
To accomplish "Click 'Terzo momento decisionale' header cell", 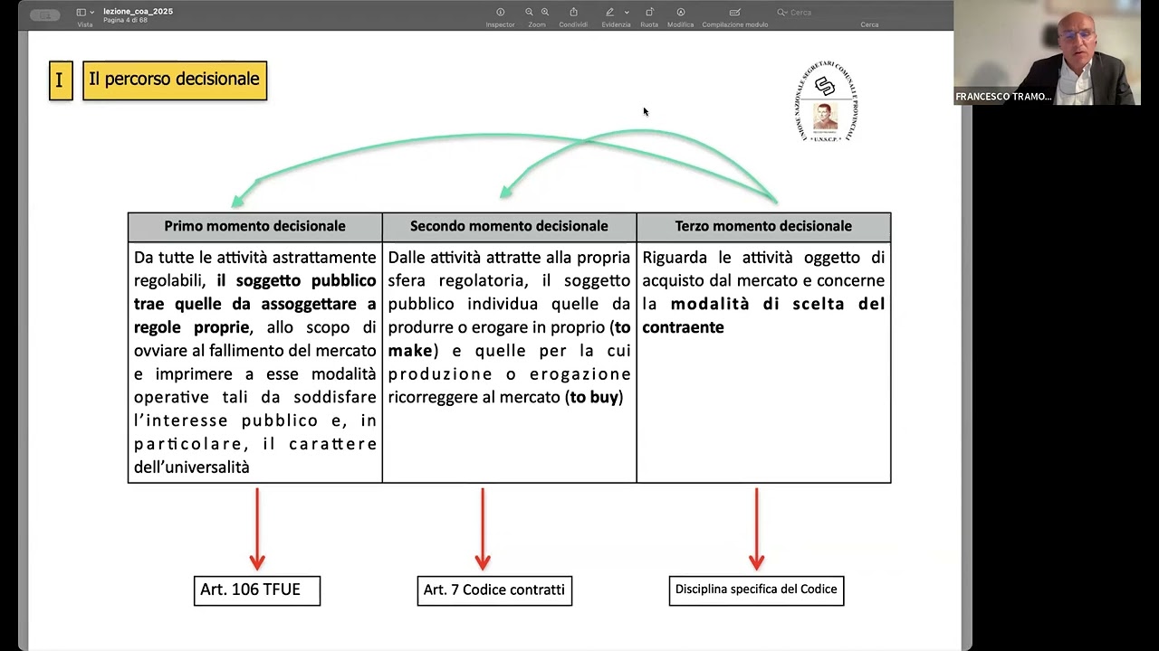I will (x=763, y=226).
